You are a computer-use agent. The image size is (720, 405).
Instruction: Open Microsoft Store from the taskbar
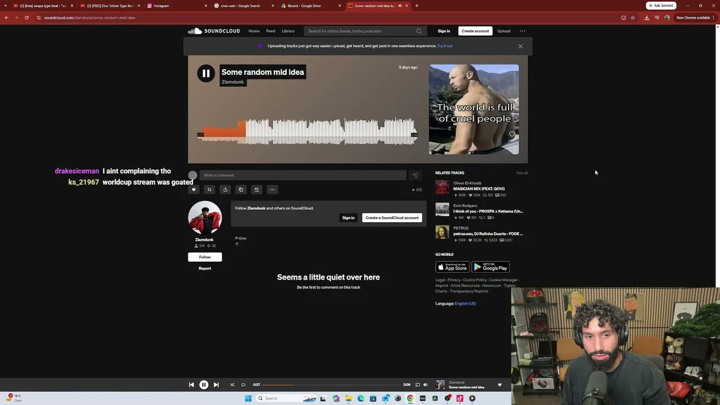point(373,398)
